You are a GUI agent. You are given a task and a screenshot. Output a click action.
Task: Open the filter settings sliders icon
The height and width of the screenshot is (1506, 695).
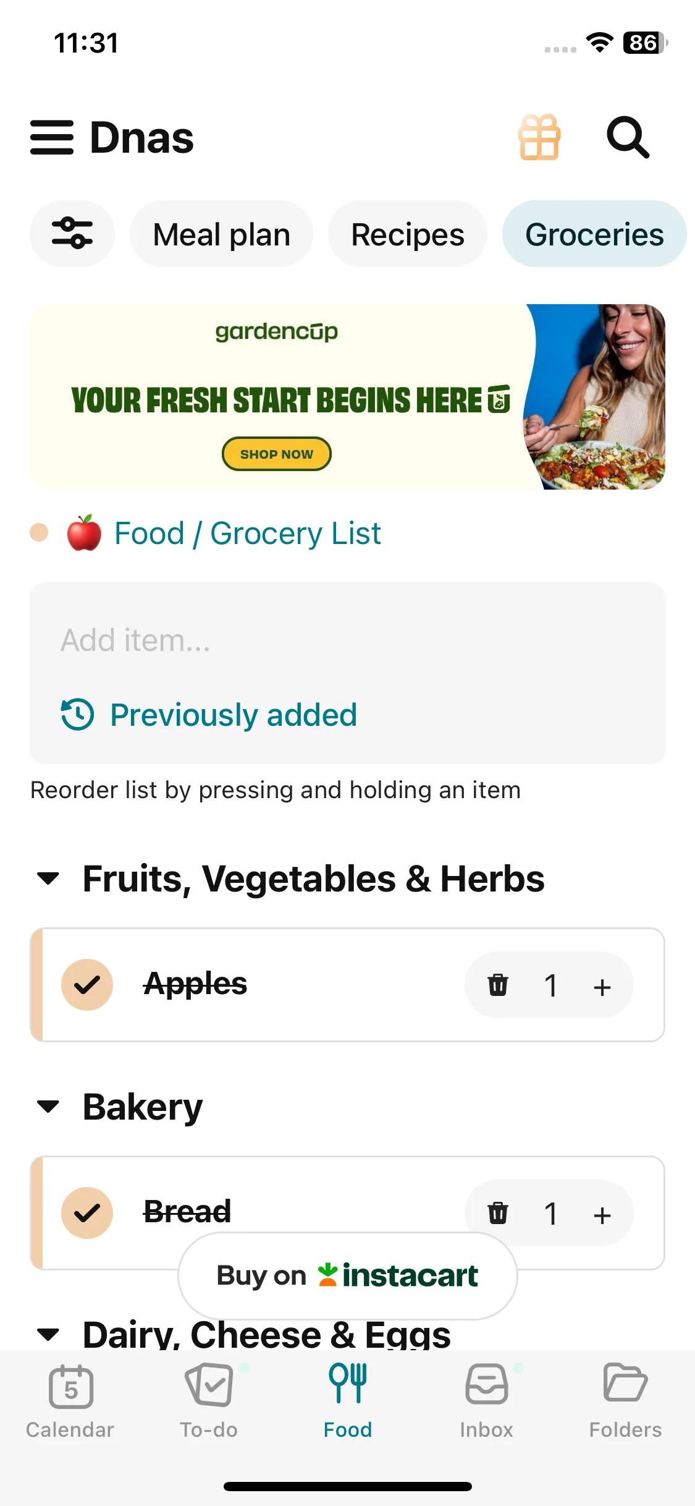click(72, 234)
